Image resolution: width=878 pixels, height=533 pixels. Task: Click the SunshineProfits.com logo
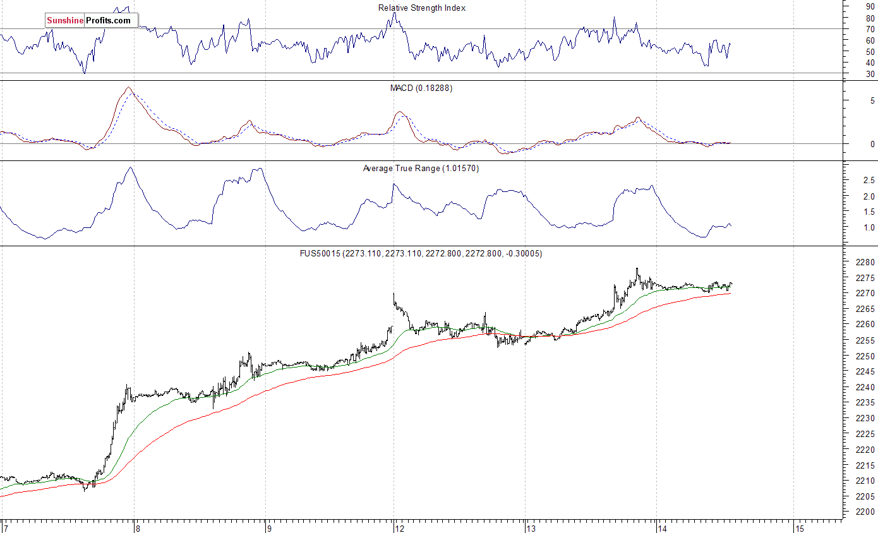point(92,21)
